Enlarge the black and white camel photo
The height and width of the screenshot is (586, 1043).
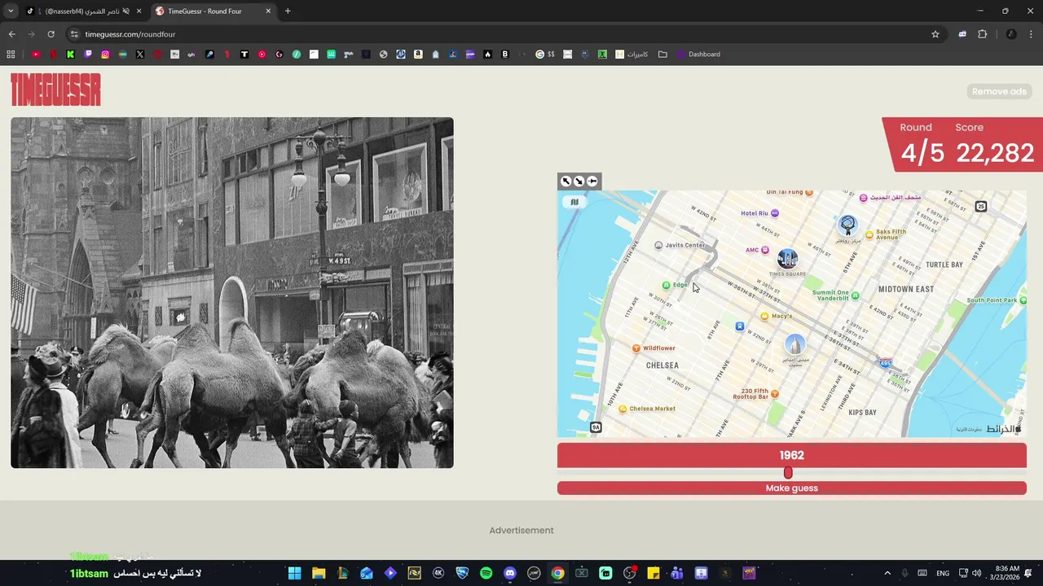pos(232,293)
